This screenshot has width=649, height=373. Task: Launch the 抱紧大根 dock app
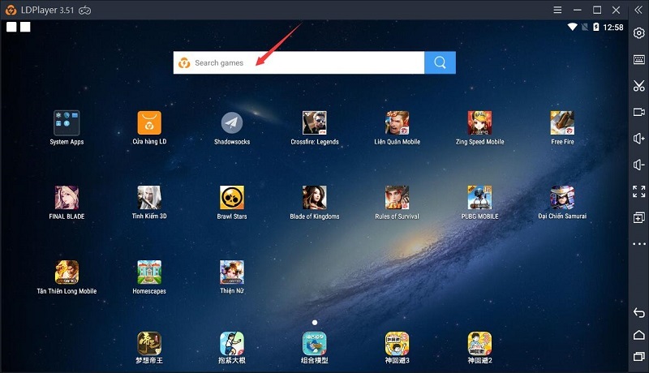click(x=232, y=343)
